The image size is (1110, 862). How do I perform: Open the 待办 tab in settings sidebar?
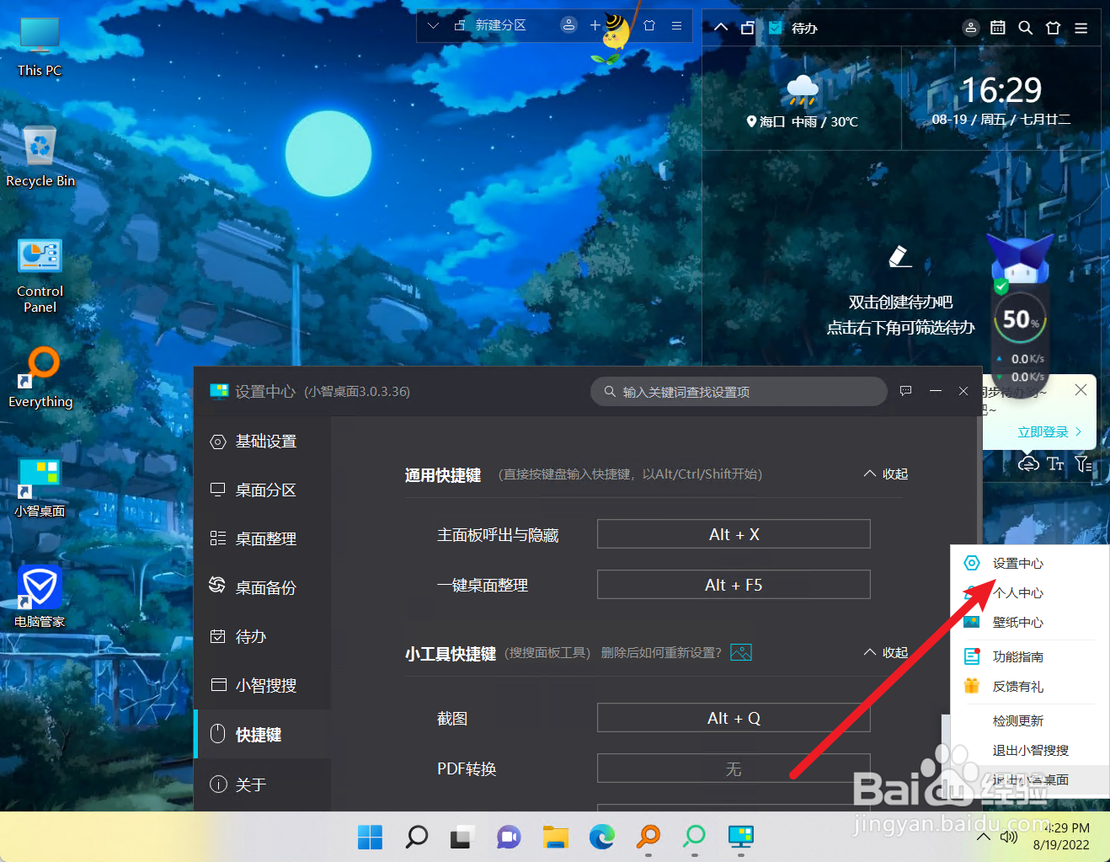tap(263, 637)
